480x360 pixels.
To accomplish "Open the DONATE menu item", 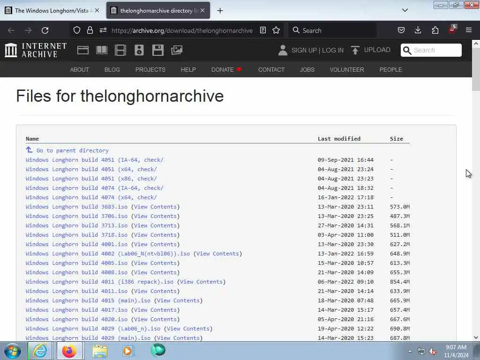I will tap(226, 70).
